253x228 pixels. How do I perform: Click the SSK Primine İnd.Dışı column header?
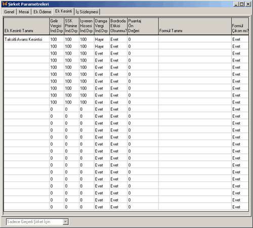(71, 26)
